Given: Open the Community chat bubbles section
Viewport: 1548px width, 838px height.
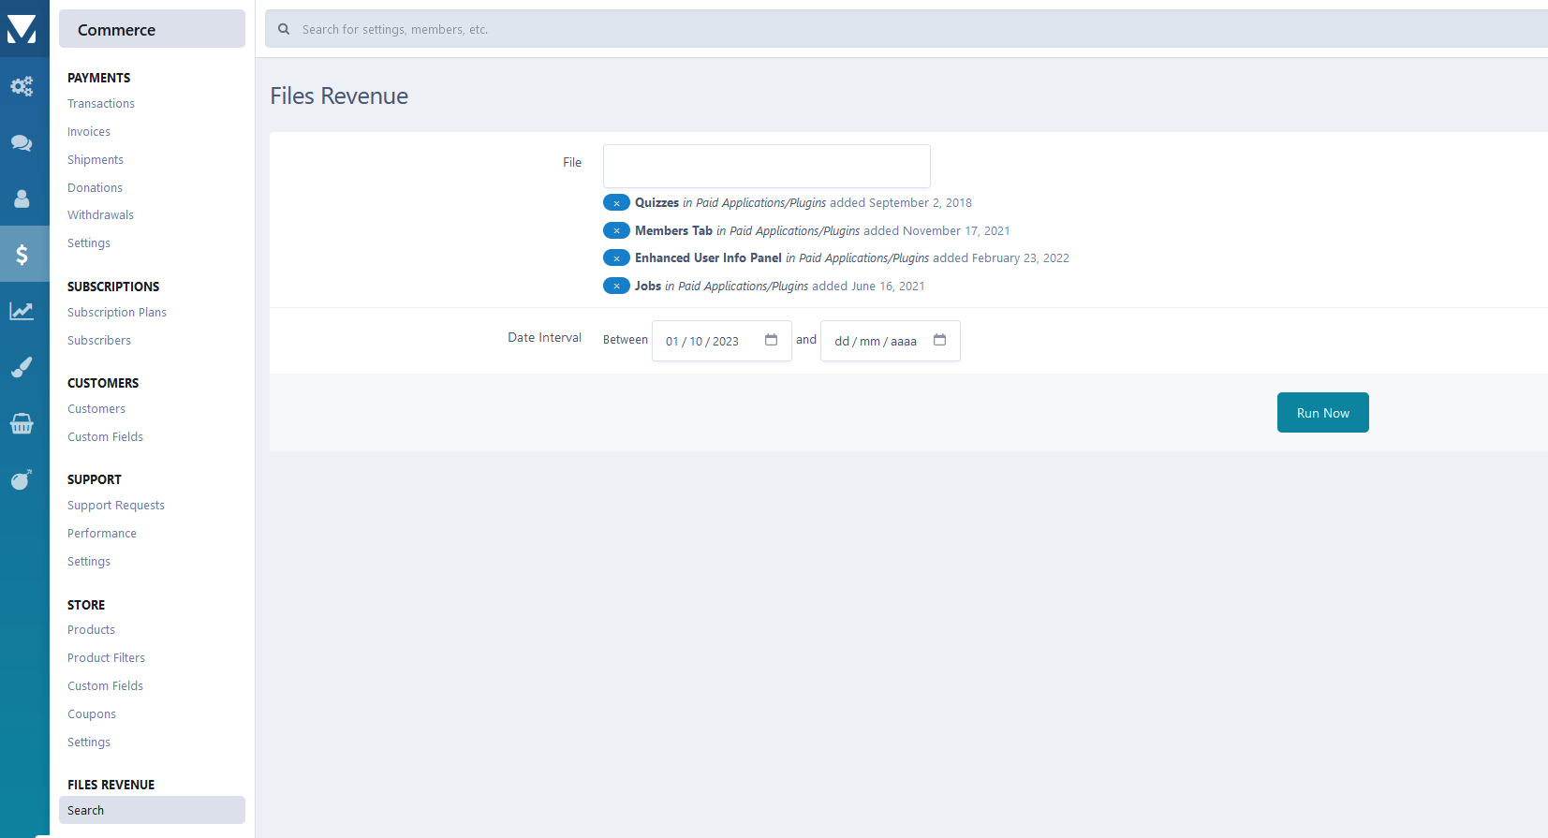Looking at the screenshot, I should 22,142.
